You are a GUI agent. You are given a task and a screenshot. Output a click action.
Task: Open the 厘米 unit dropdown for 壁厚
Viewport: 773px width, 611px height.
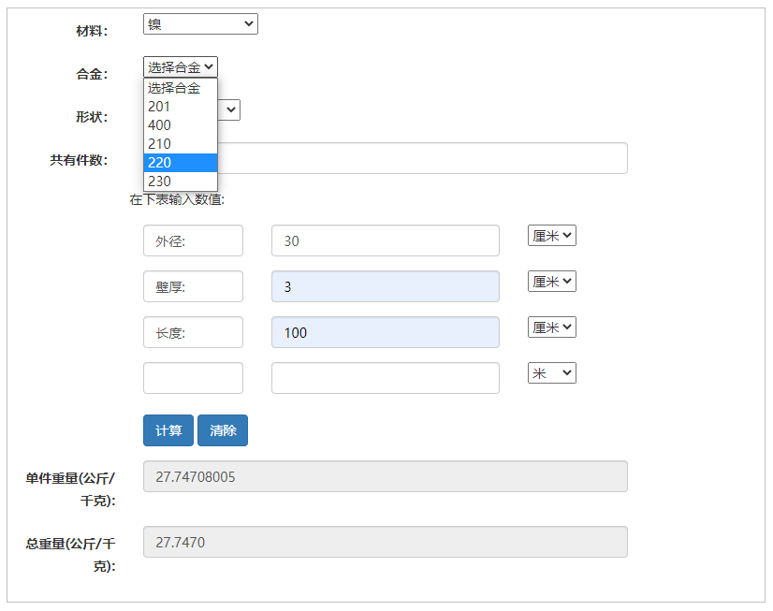click(551, 282)
